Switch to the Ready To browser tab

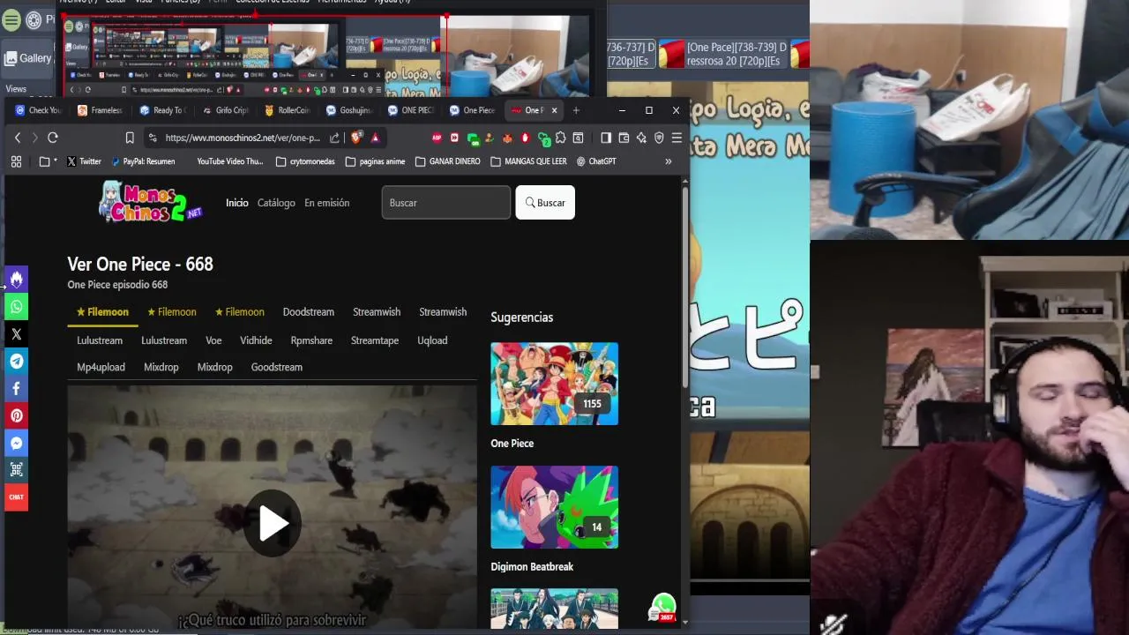click(162, 110)
